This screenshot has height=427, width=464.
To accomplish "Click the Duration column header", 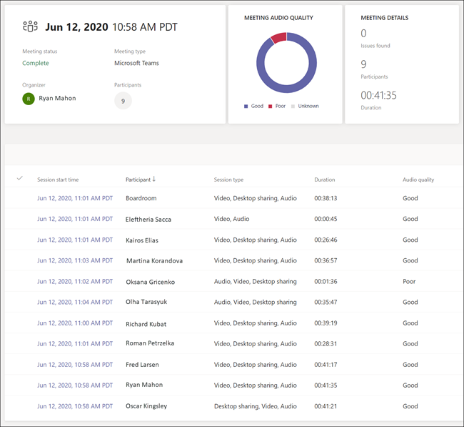I will point(324,180).
